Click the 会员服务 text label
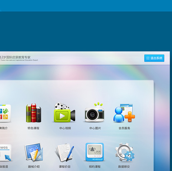This screenshot has height=171, width=172. pos(124,128)
